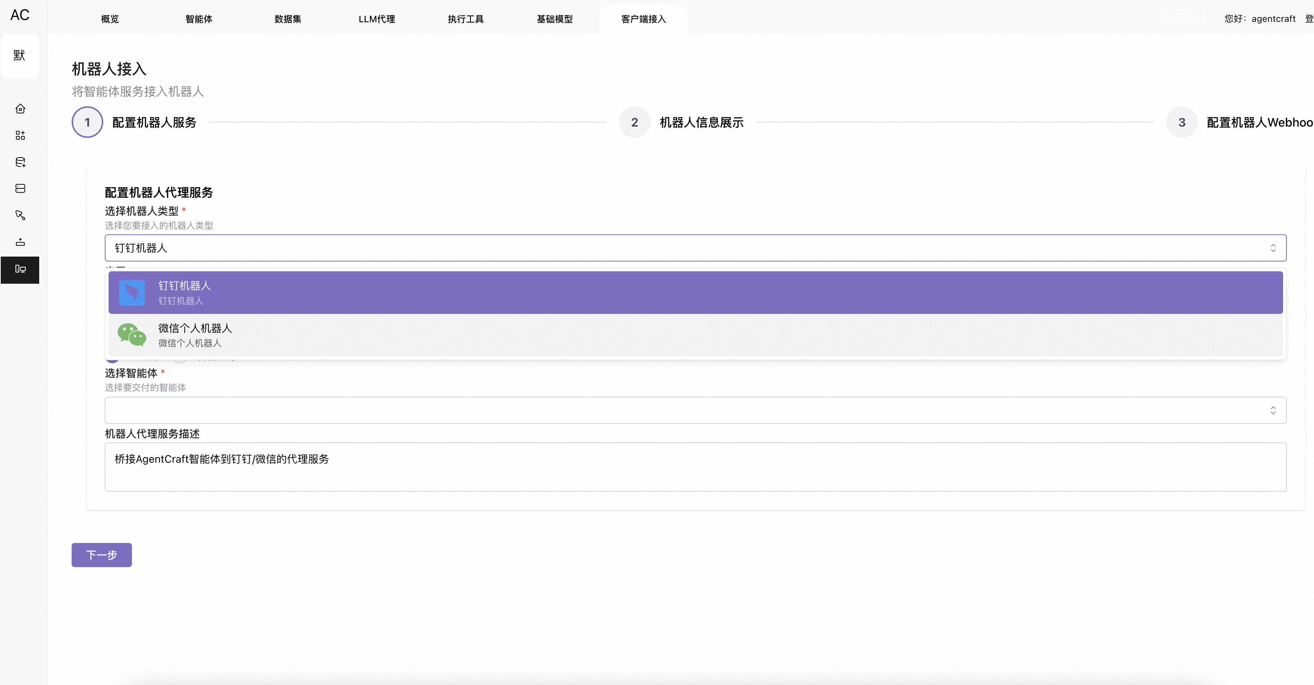Click the WeChat logo icon in the list
This screenshot has width=1314, height=685.
point(132,335)
